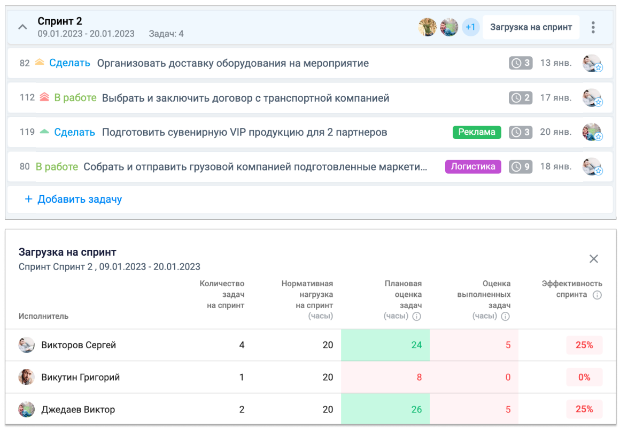Image resolution: width=620 pixels, height=430 pixels.
Task: Click Викторов Сергей's avatar in the table
Action: tap(26, 345)
